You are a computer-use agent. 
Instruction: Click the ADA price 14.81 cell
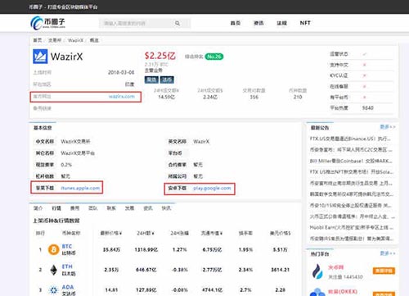[x=111, y=290]
